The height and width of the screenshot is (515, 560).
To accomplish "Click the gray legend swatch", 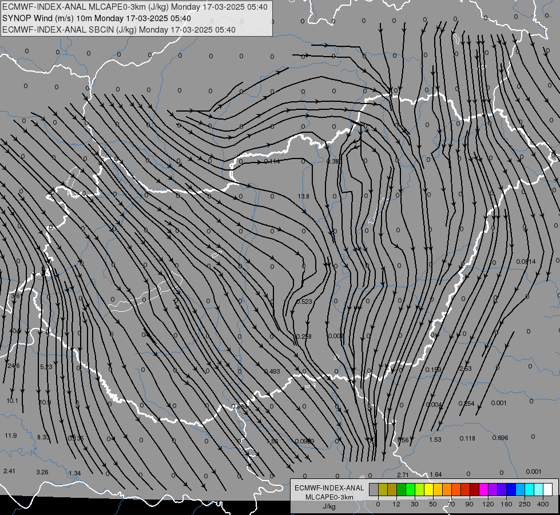I will coord(374,490).
